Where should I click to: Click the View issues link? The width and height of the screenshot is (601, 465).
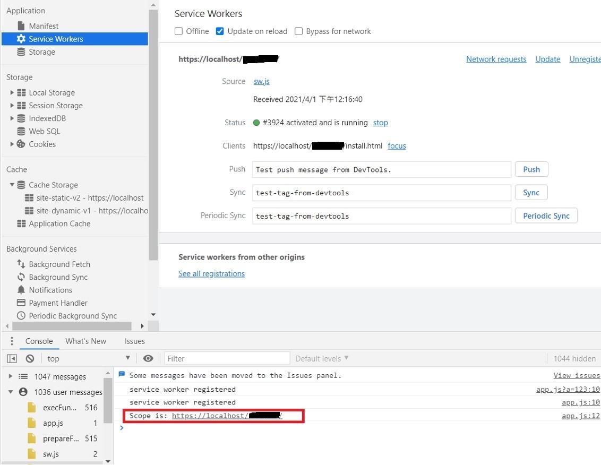click(577, 375)
